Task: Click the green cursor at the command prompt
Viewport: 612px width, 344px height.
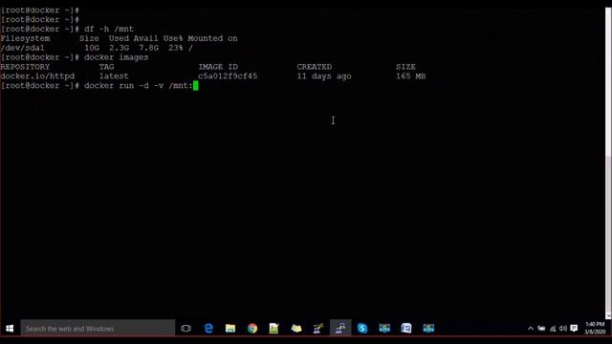Action: point(195,86)
